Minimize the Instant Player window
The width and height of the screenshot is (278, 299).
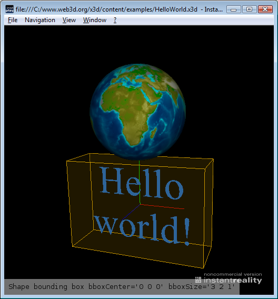(x=233, y=9)
